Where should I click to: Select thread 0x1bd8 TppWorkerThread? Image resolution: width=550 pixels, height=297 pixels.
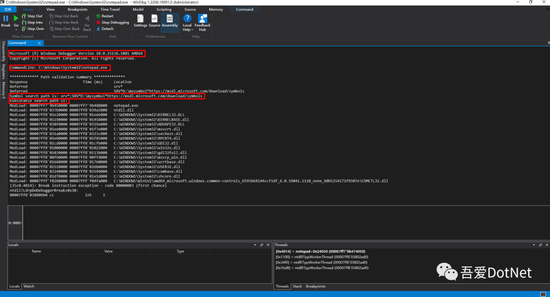322,268
